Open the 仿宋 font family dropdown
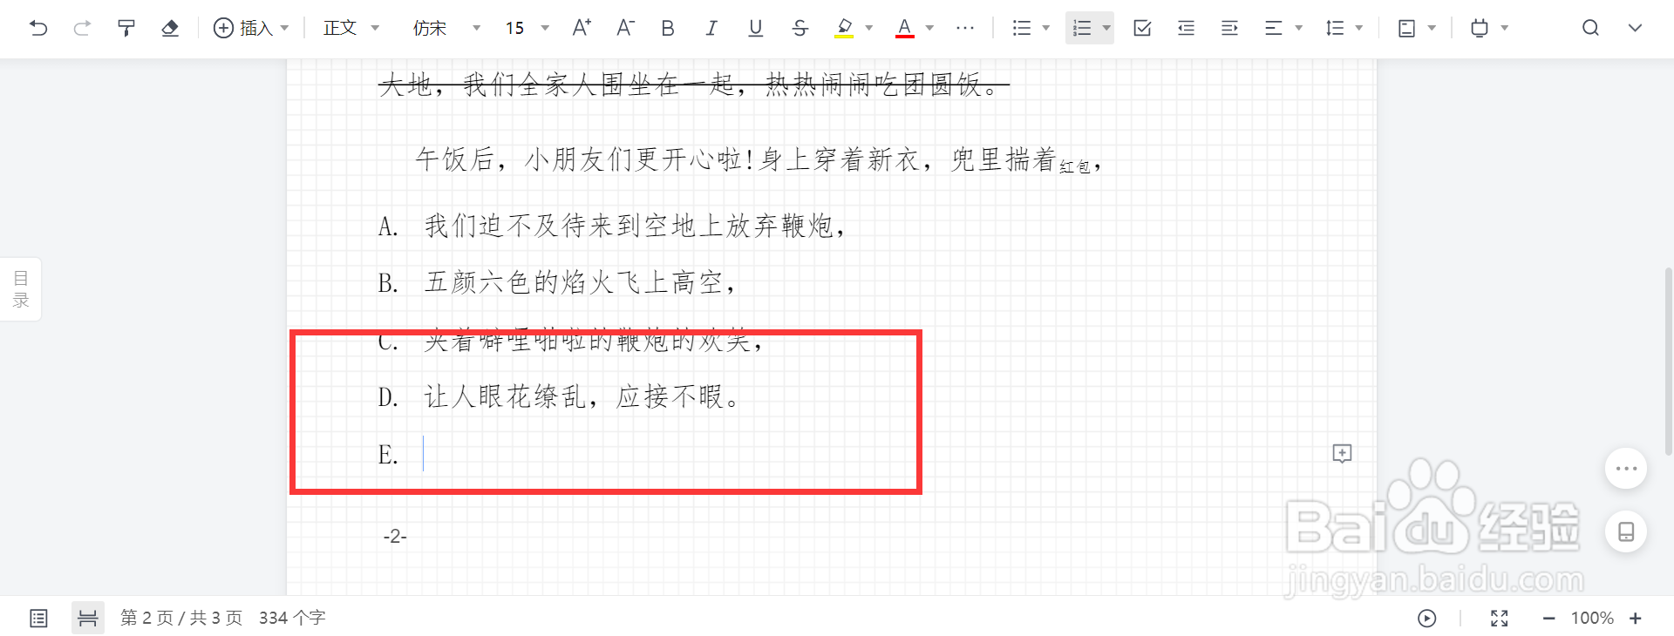Image resolution: width=1674 pixels, height=636 pixels. coord(446,28)
